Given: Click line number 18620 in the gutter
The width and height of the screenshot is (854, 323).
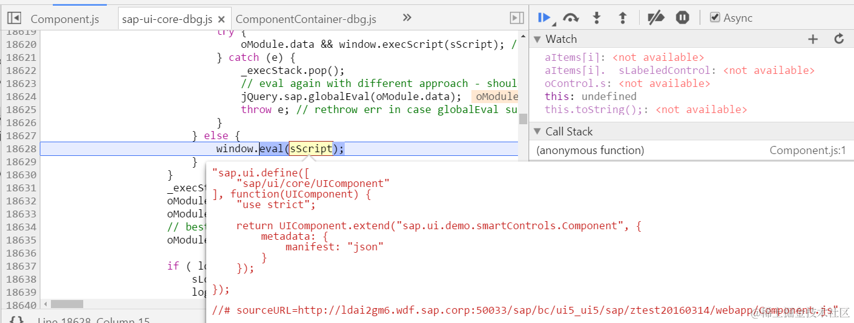Looking at the screenshot, I should click(x=20, y=44).
